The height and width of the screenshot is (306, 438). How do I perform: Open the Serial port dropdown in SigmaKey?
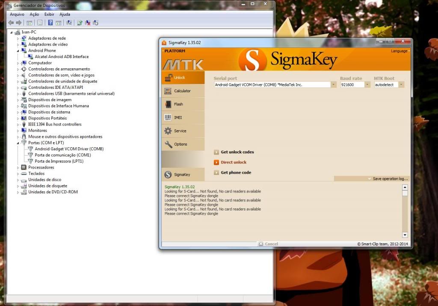coord(334,85)
